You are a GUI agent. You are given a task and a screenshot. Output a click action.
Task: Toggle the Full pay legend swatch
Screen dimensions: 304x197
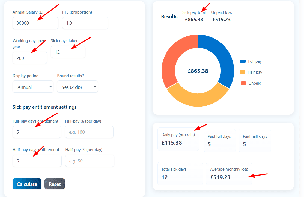tap(243, 61)
